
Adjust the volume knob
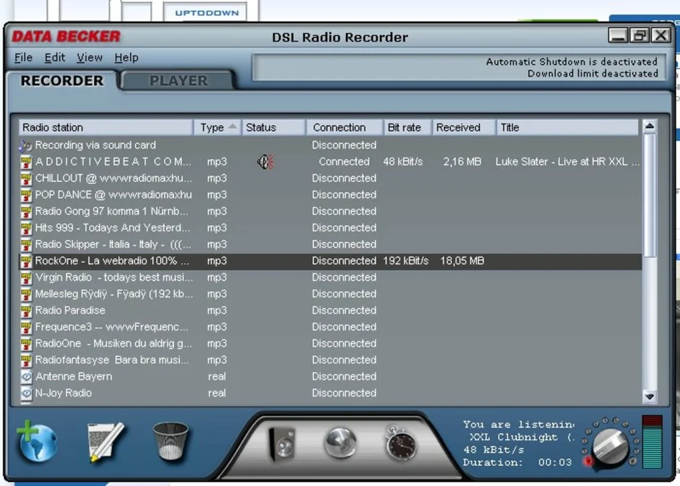point(611,447)
